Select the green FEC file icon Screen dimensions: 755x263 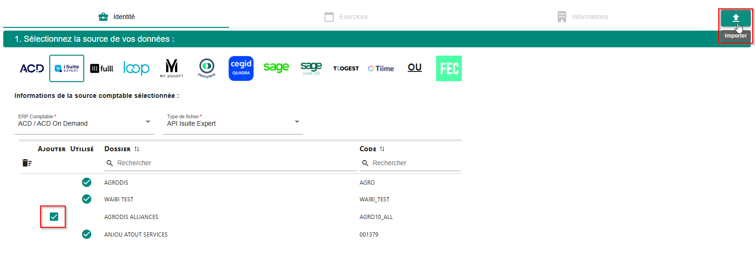449,69
